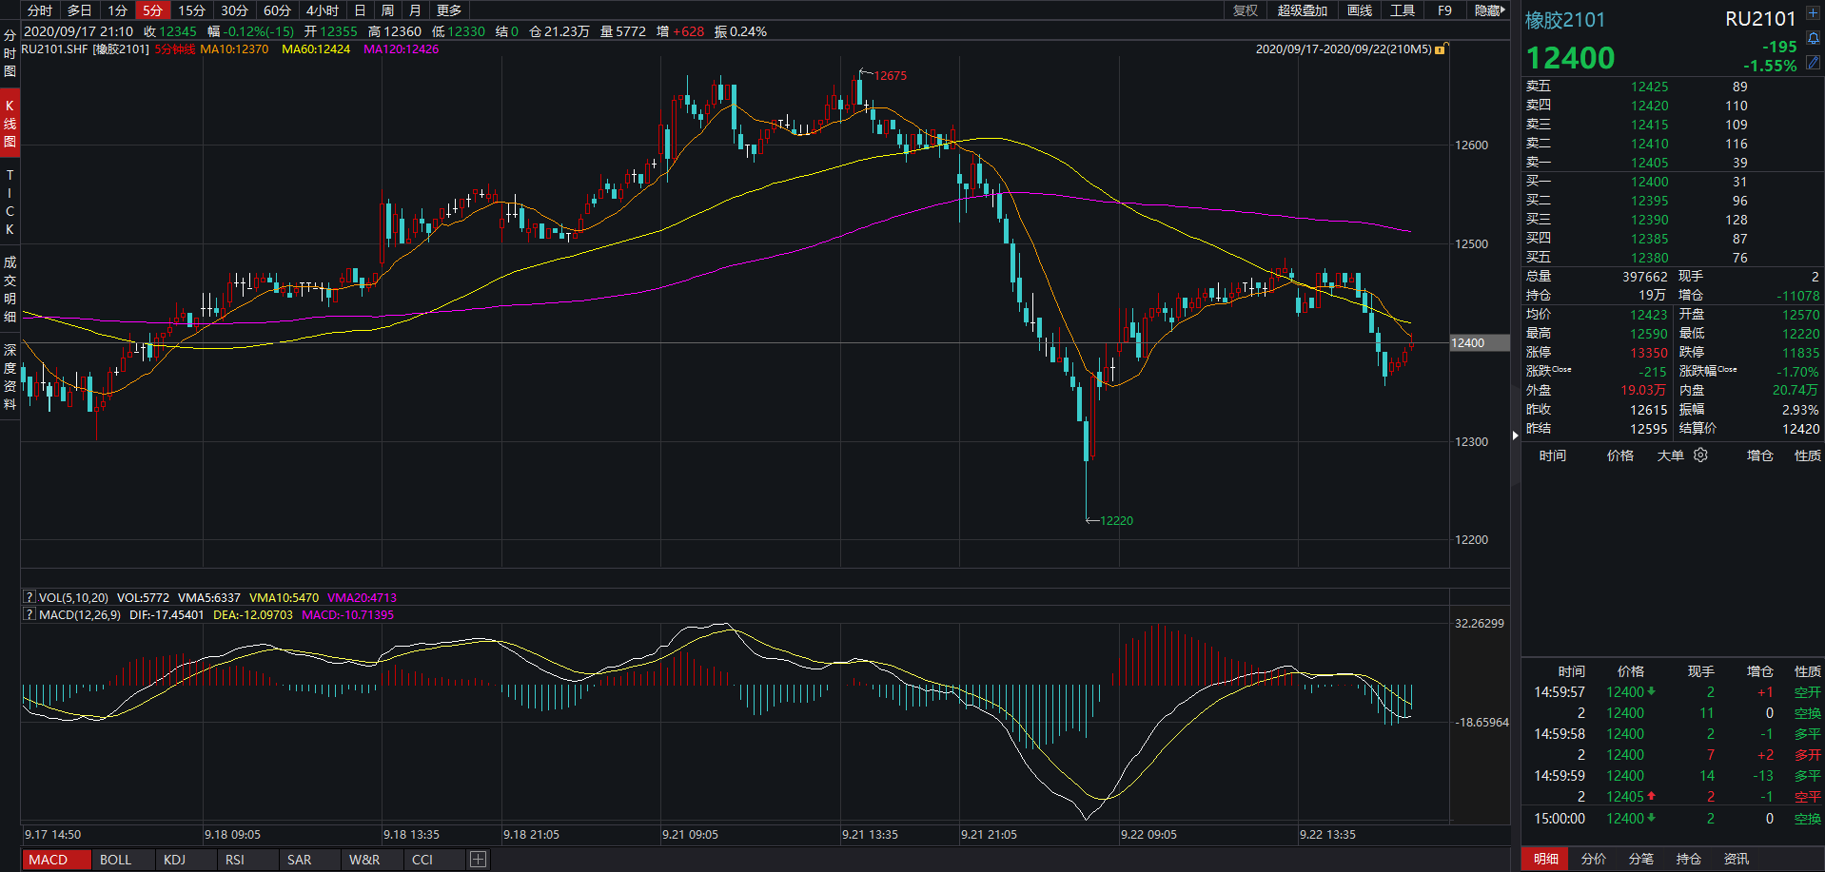Click the 橡胶2101 contract name

pyautogui.click(x=1564, y=20)
